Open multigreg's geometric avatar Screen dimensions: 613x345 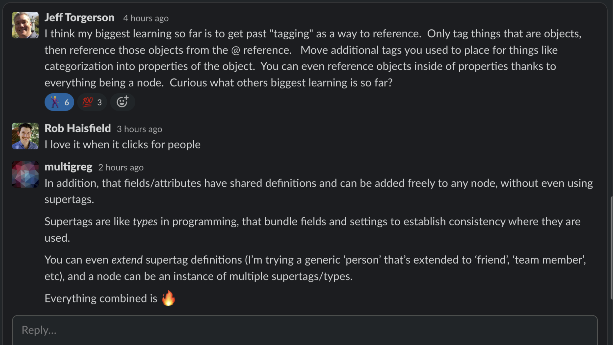click(x=25, y=174)
